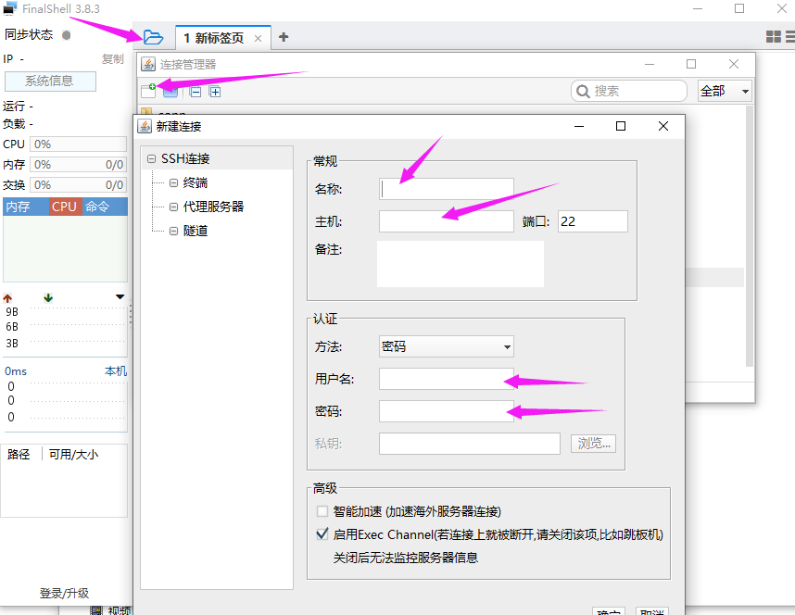Image resolution: width=795 pixels, height=615 pixels.
Task: Click the FinalShell app title icon
Action: [10, 8]
